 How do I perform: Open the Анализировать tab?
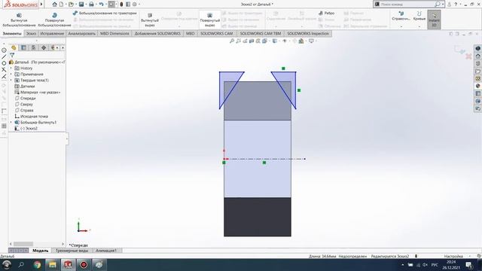(x=82, y=33)
